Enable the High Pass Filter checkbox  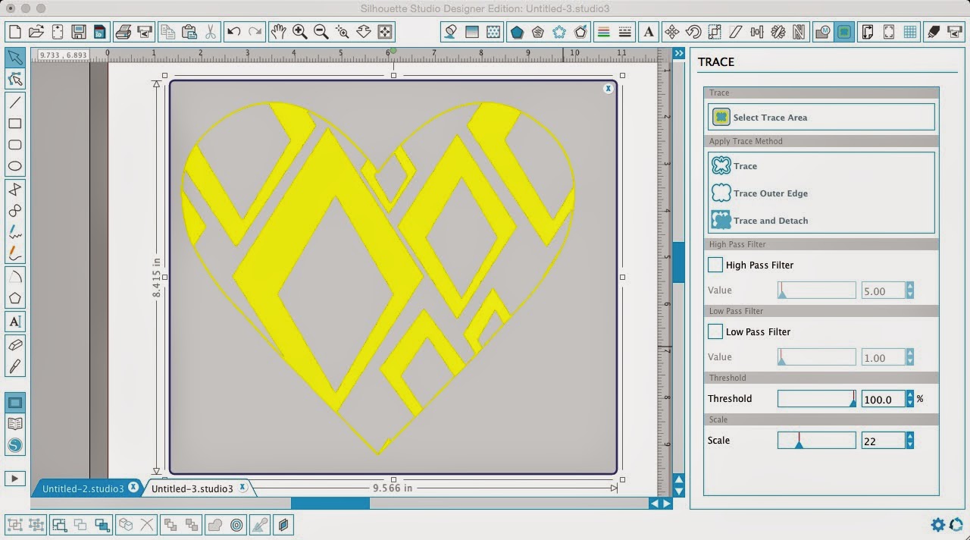coord(715,265)
